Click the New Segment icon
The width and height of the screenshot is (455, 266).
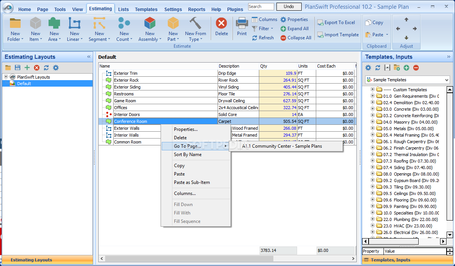(99, 23)
